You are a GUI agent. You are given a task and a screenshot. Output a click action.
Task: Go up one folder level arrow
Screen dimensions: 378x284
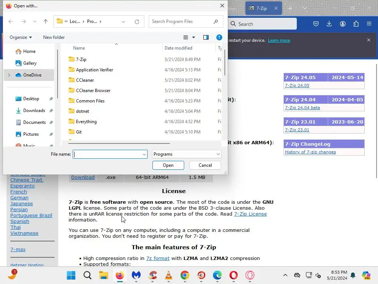45,21
